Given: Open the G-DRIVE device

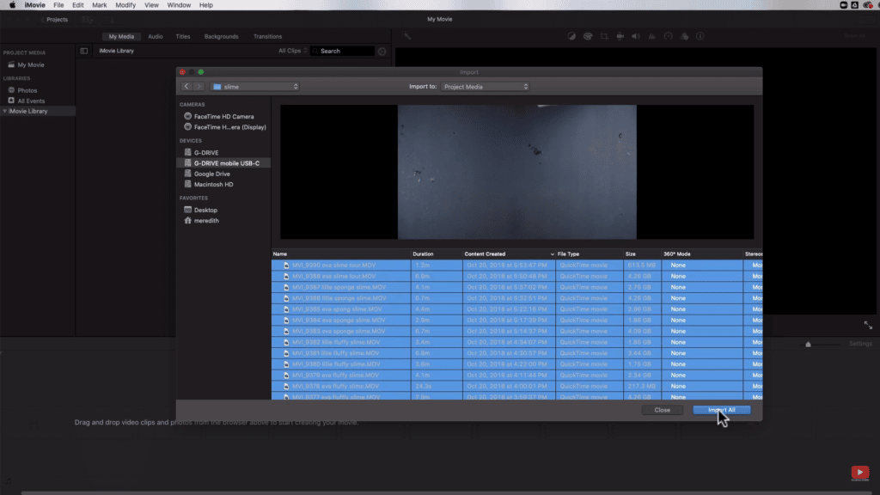Looking at the screenshot, I should (206, 152).
